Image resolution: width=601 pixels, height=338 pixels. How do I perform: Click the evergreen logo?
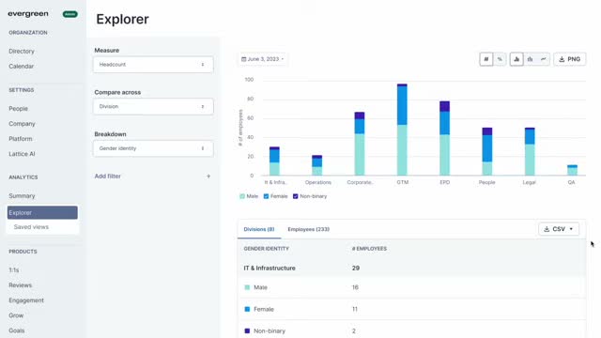(x=28, y=14)
